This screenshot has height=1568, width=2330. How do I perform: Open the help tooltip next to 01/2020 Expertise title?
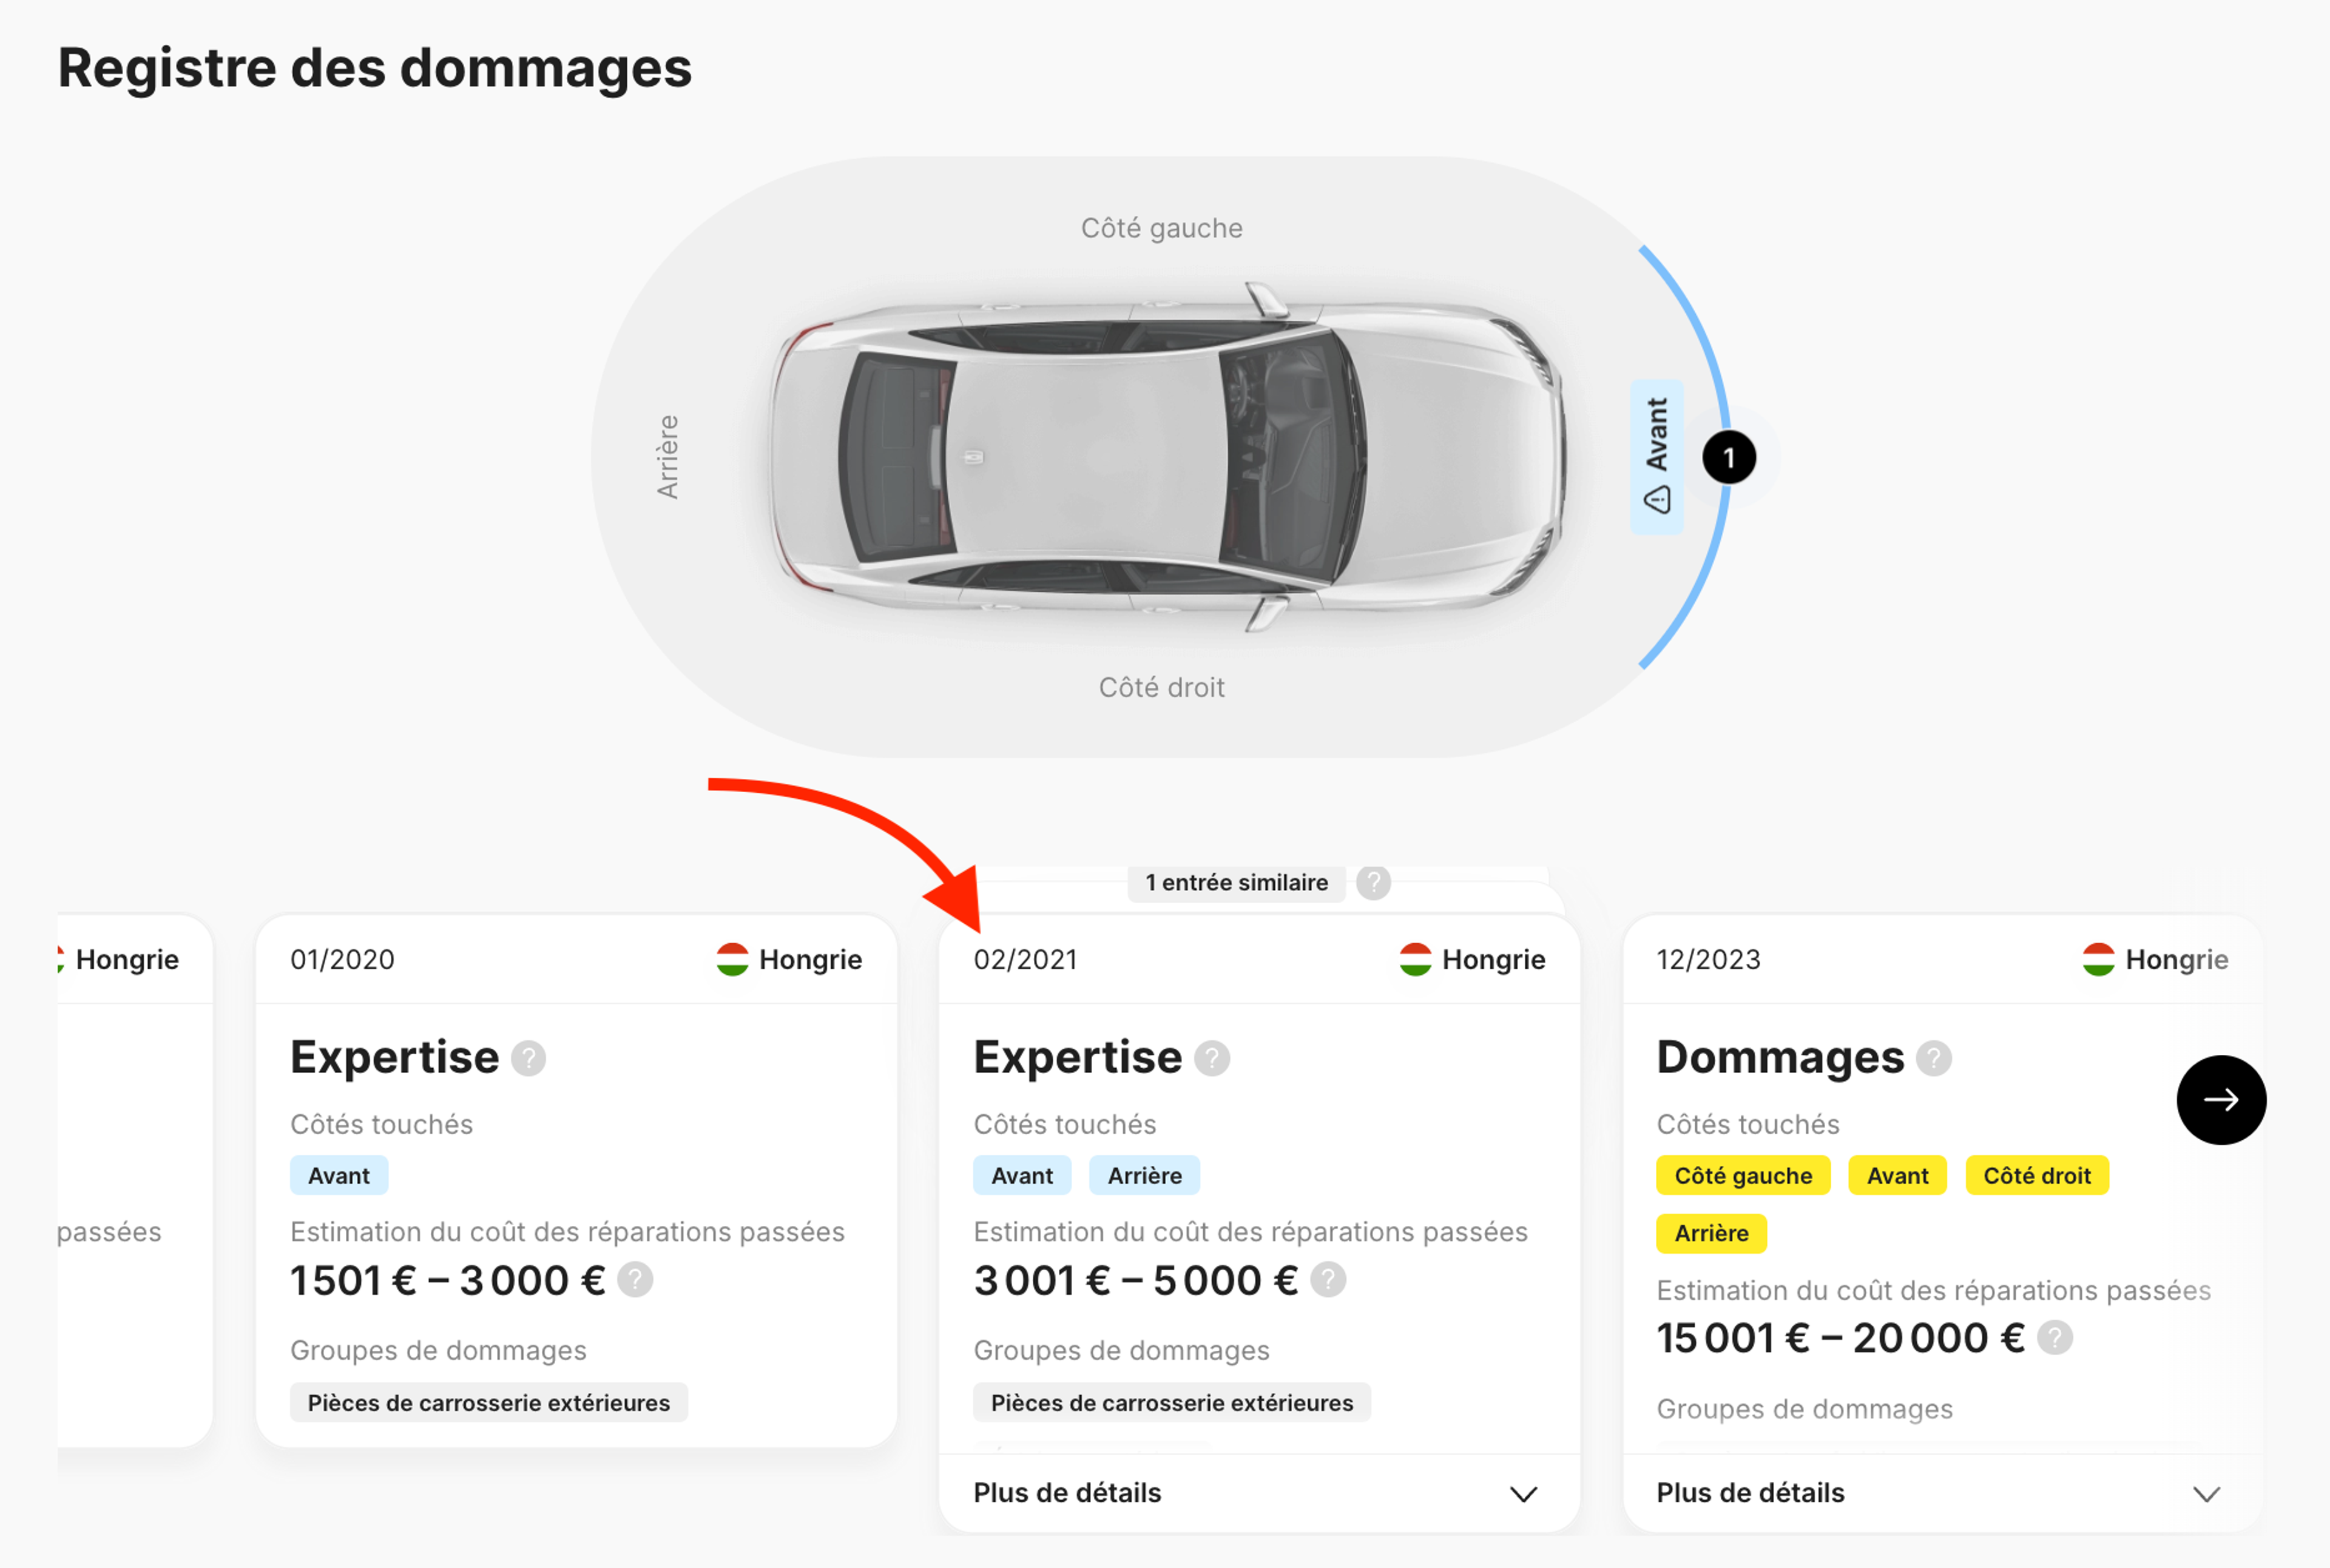529,1059
